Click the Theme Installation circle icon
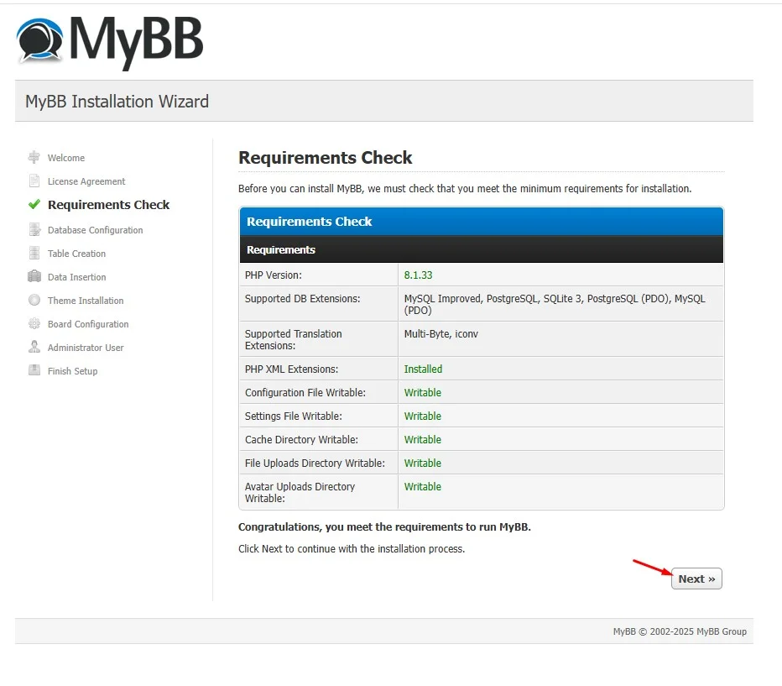This screenshot has width=782, height=686. click(34, 300)
